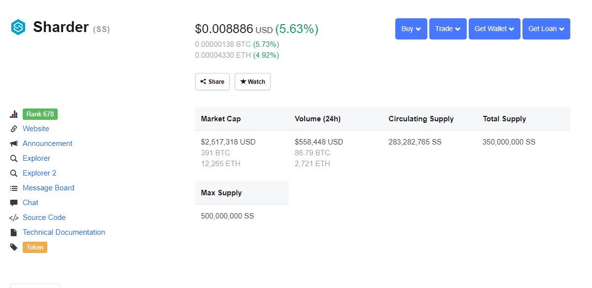Open the Announcement link

[x=47, y=144]
